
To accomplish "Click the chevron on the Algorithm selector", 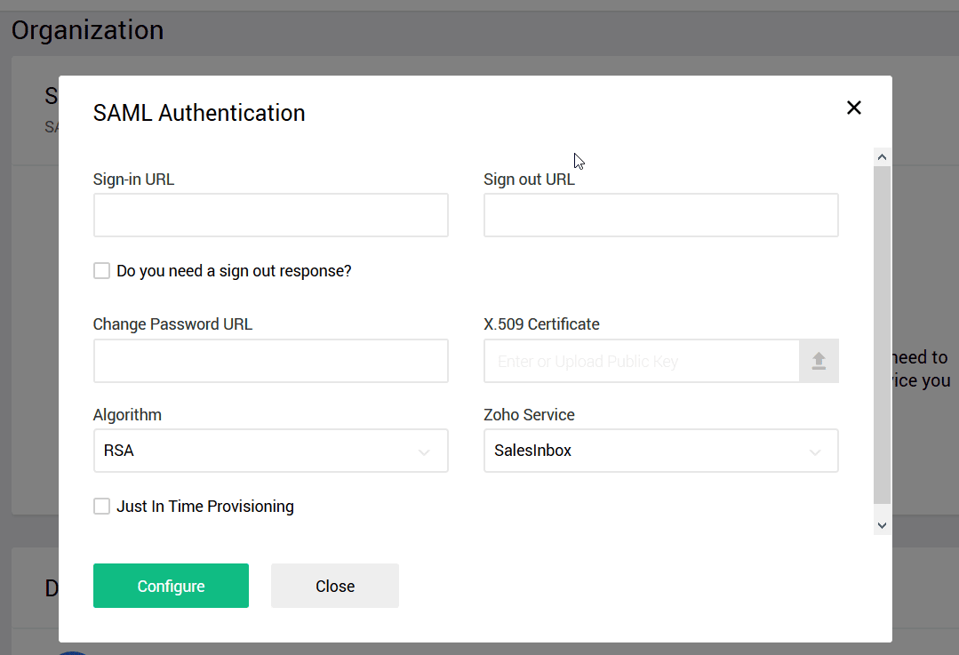I will point(424,453).
